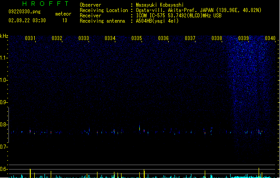Viewport: 280px width, 178px height.
Task: Click the tall meteor echo streak just after 0335
Action: [139, 128]
